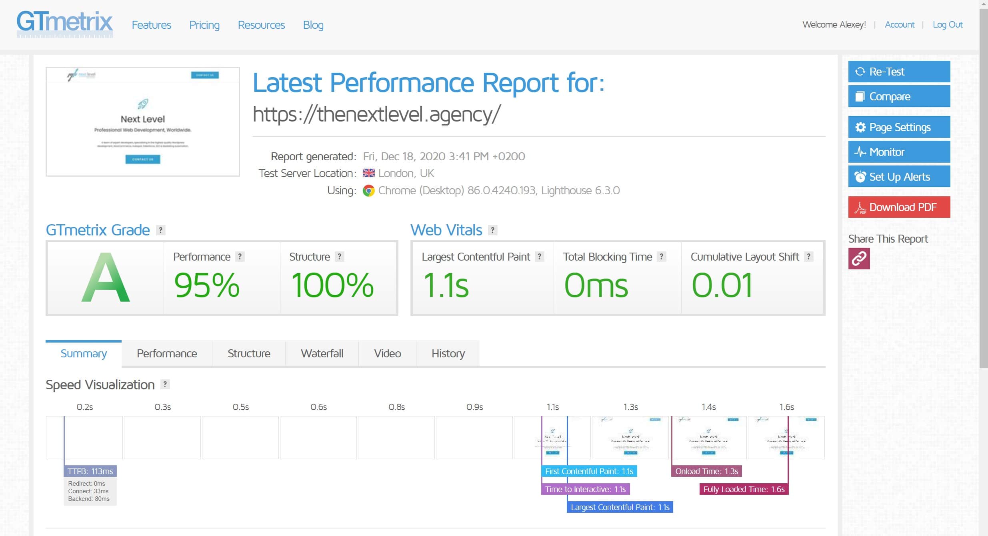Switch to the Performance tab

(x=167, y=354)
